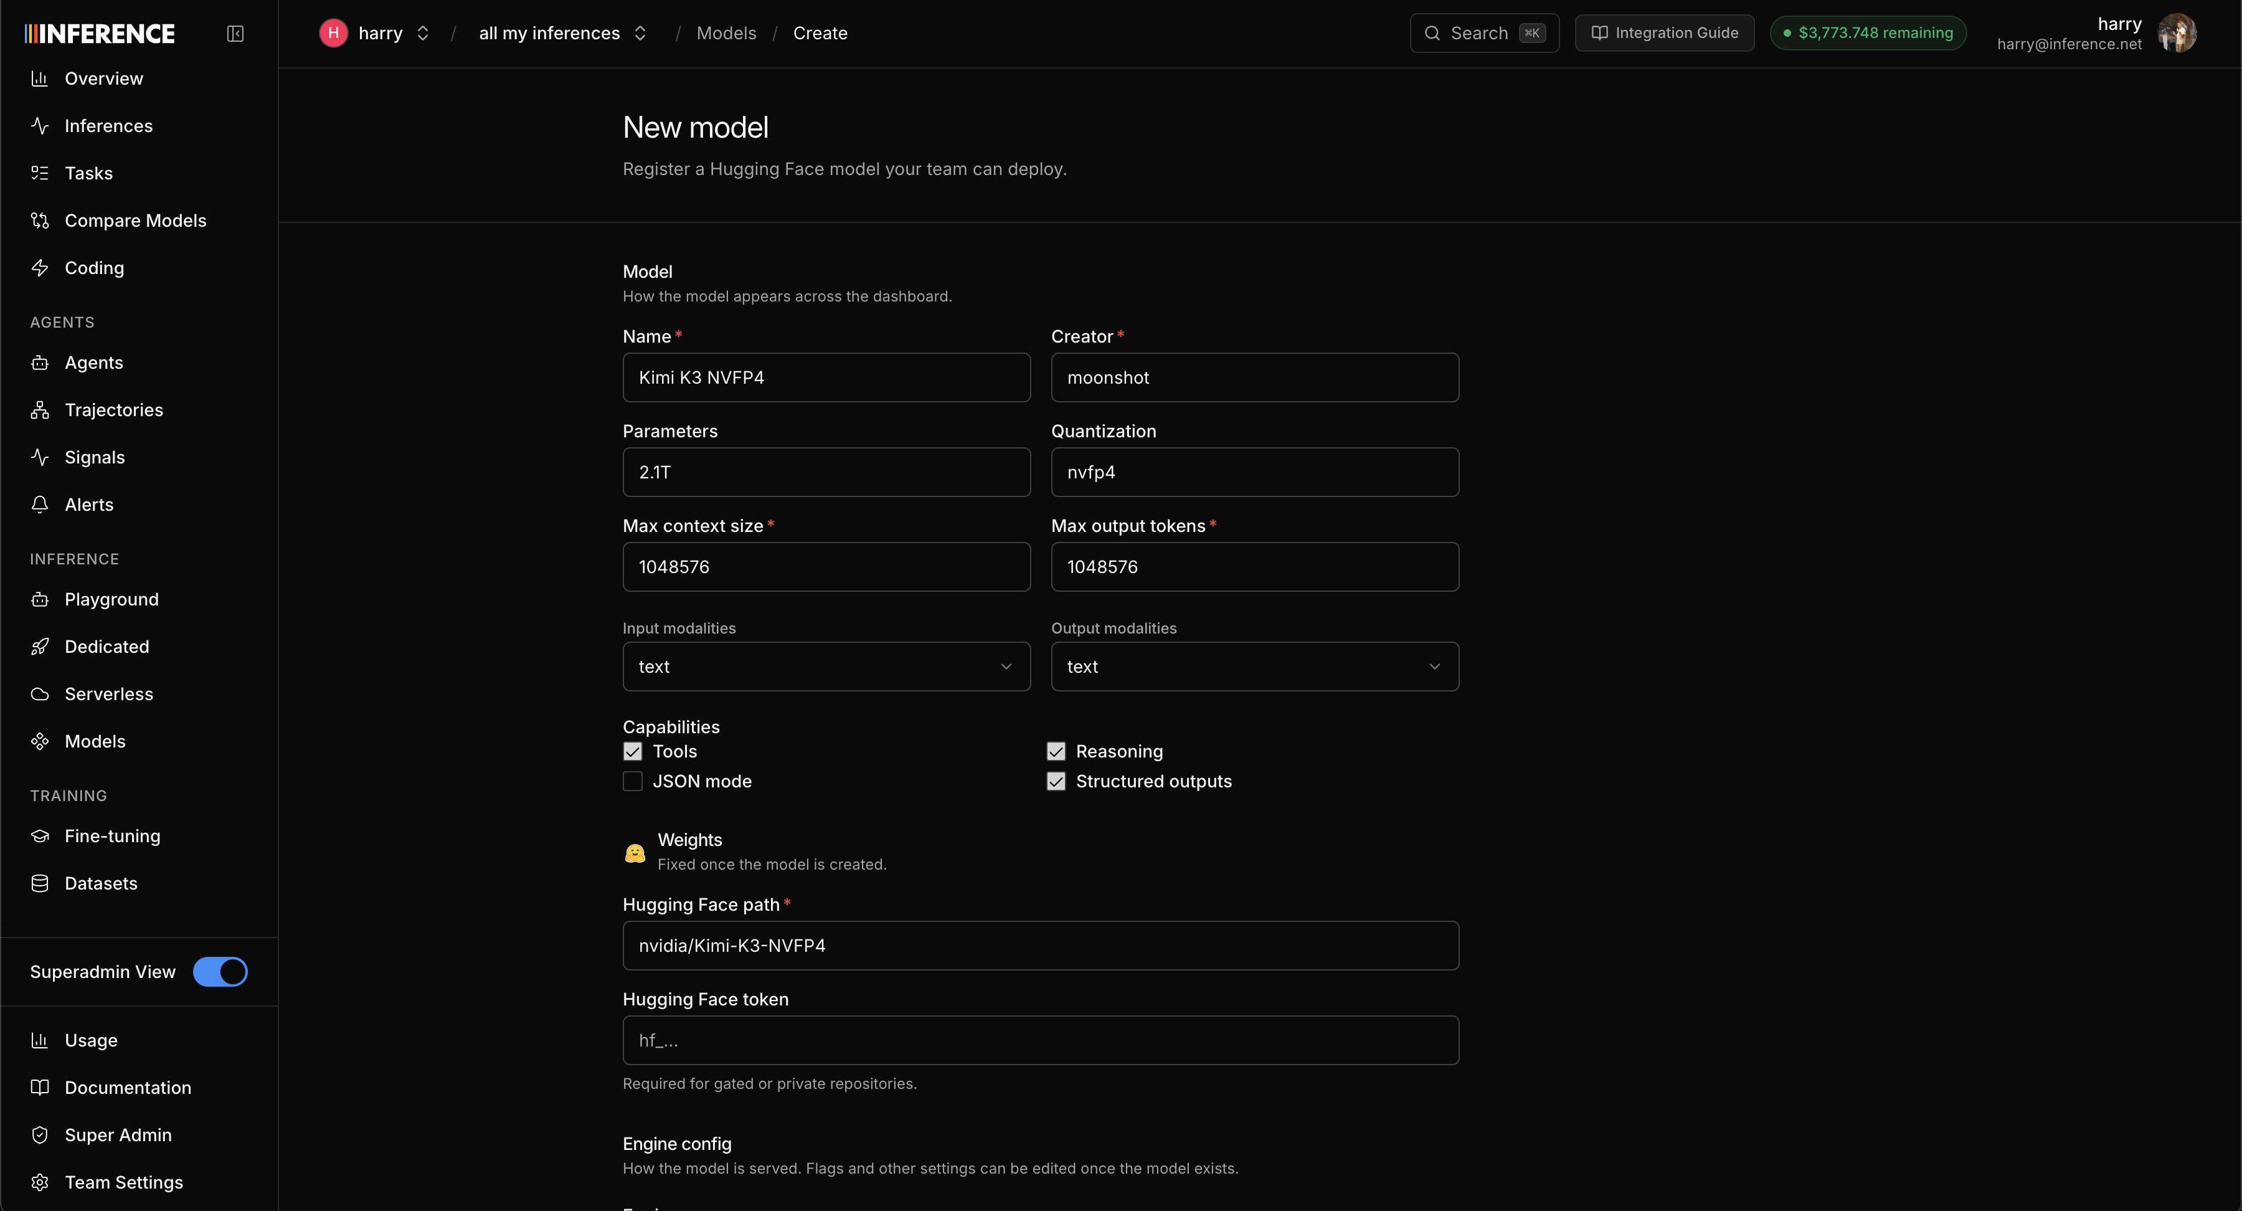Open the Overview chart icon
This screenshot has height=1211, width=2242.
tap(39, 78)
